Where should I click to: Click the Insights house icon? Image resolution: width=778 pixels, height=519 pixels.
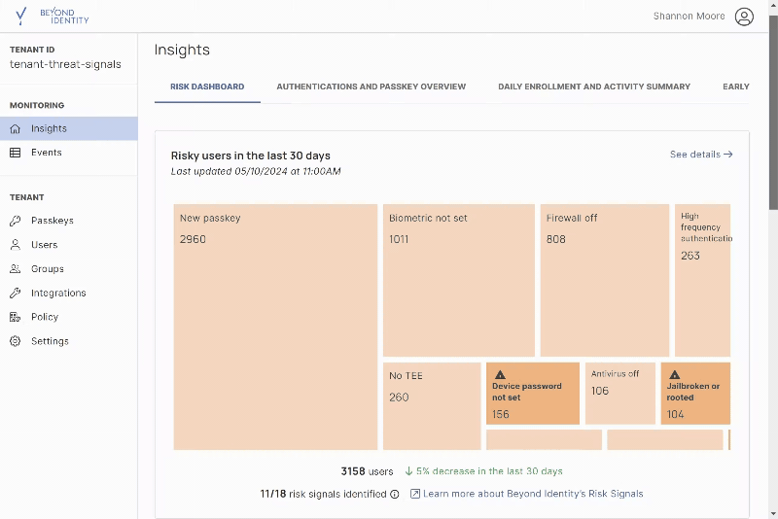[x=16, y=128]
